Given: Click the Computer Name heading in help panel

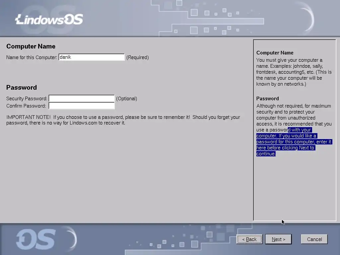Looking at the screenshot, I should pyautogui.click(x=275, y=53).
